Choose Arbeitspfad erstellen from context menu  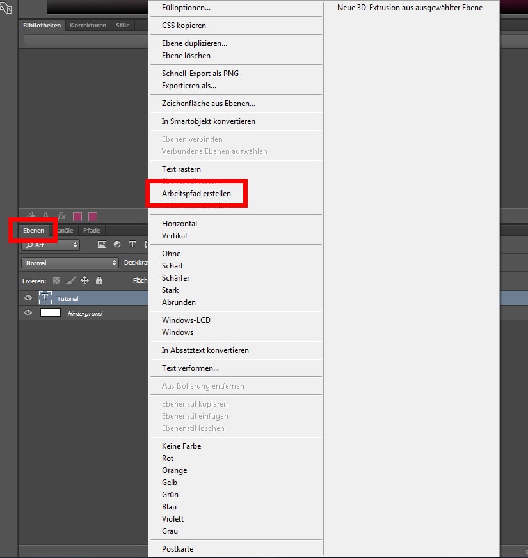tap(196, 194)
